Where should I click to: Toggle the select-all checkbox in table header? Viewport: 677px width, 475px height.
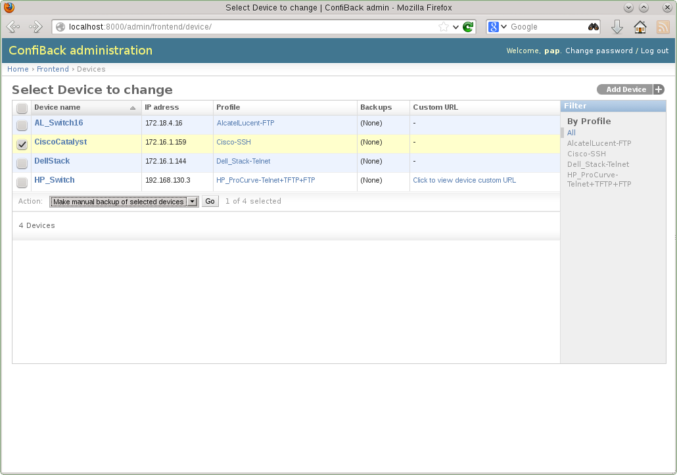click(x=22, y=107)
